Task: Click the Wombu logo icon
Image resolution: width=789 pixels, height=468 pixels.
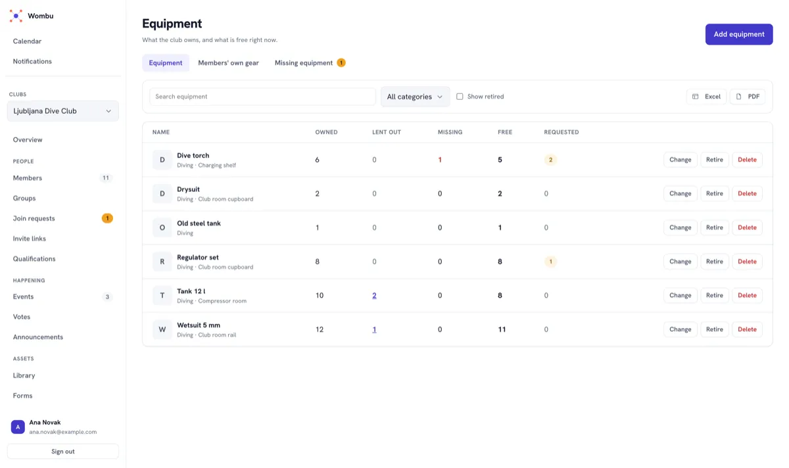Action: [16, 16]
